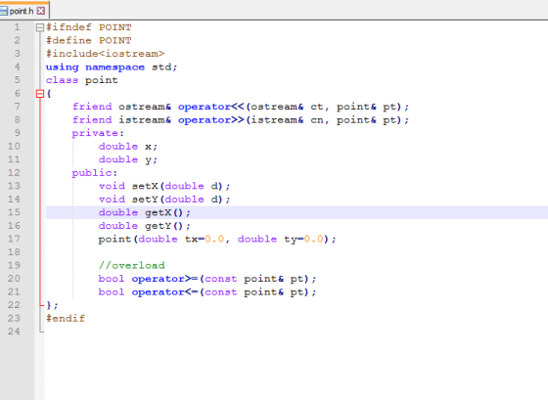548x400 pixels.
Task: Click the 'private:' keyword
Action: tap(98, 133)
